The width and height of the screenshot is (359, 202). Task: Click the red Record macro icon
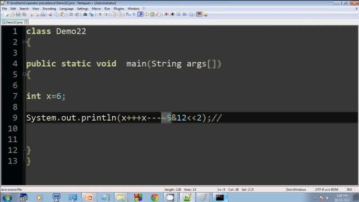point(166,15)
